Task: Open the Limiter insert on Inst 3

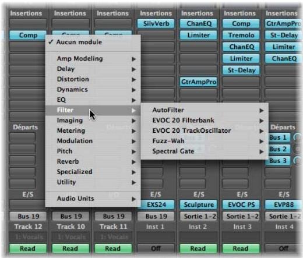Action: 241,59
